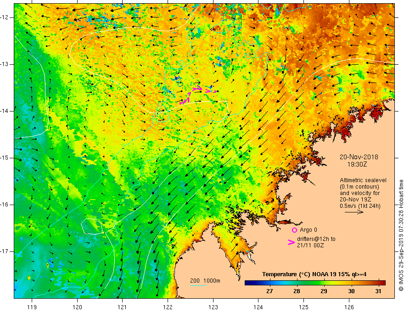Click the temperature color bar

click(x=315, y=283)
